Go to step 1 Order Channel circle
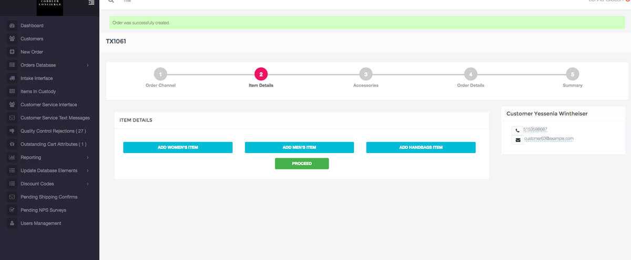 (160, 74)
